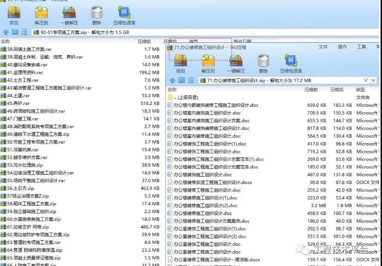The image size is (382, 266).
Task: Click the 90-01专项施工方案.zip path field
Action: coord(83,32)
